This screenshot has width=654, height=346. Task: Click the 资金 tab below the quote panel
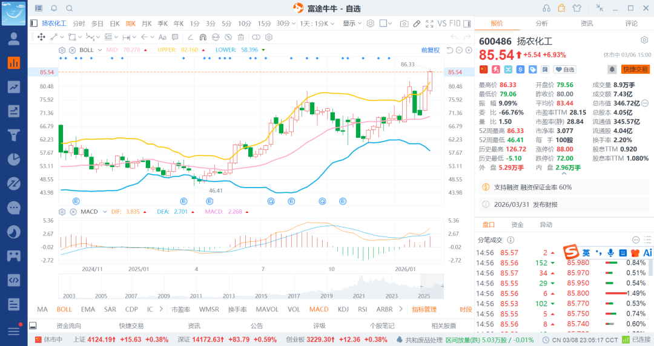517,224
